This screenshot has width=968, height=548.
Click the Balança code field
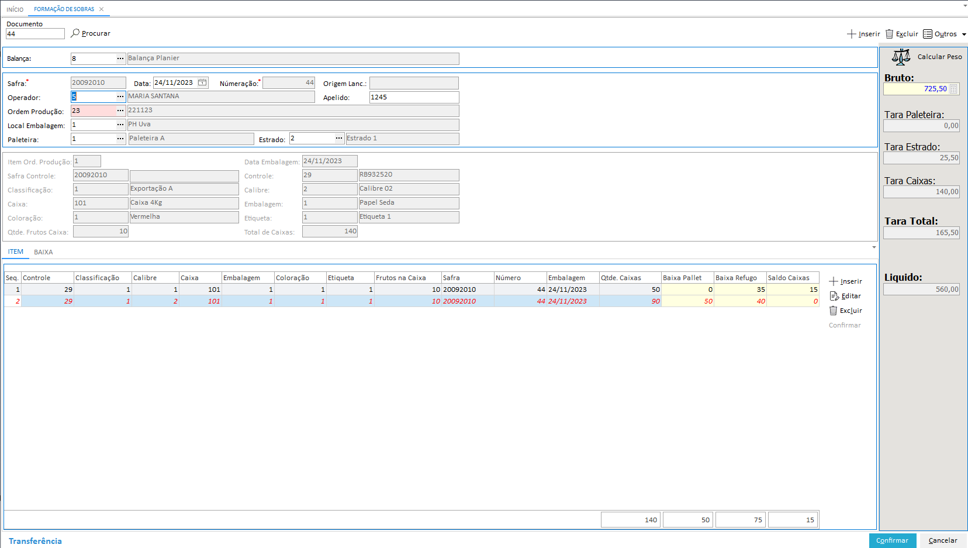coord(93,58)
